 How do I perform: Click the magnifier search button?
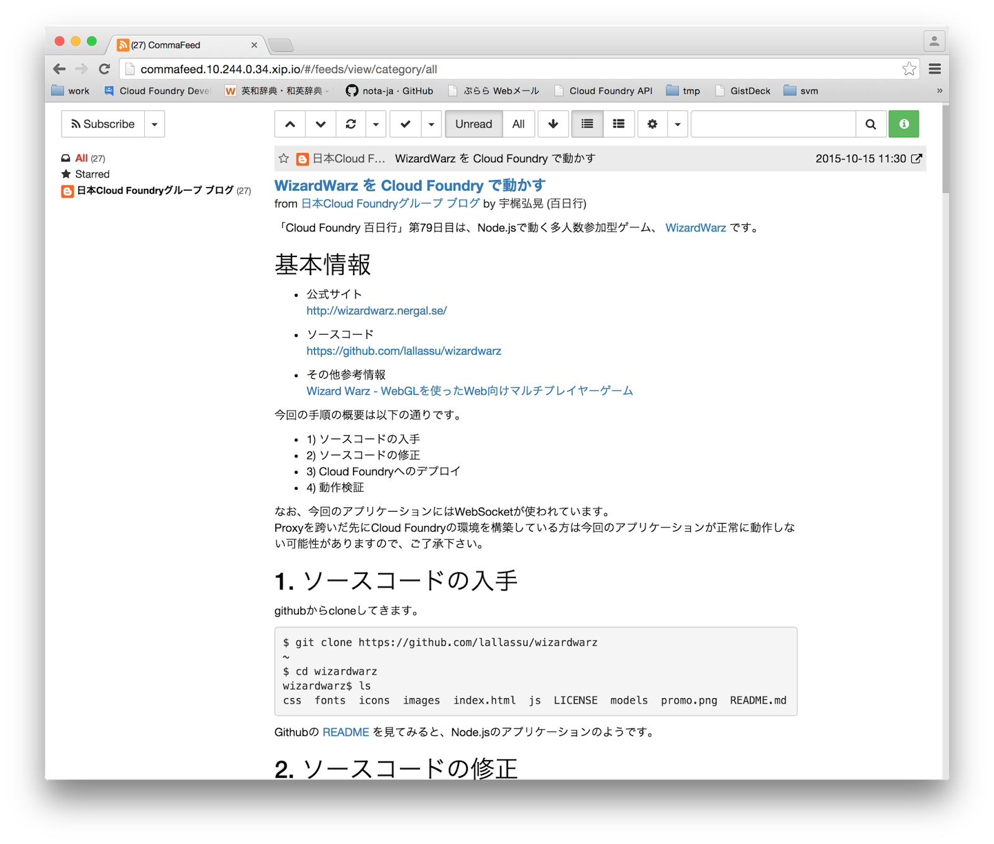tap(871, 124)
